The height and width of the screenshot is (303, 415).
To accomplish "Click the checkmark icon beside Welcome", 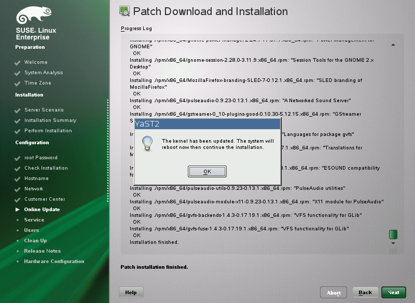I will [18, 62].
